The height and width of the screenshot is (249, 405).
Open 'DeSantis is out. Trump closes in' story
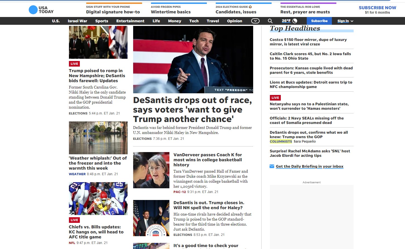tap(209, 205)
